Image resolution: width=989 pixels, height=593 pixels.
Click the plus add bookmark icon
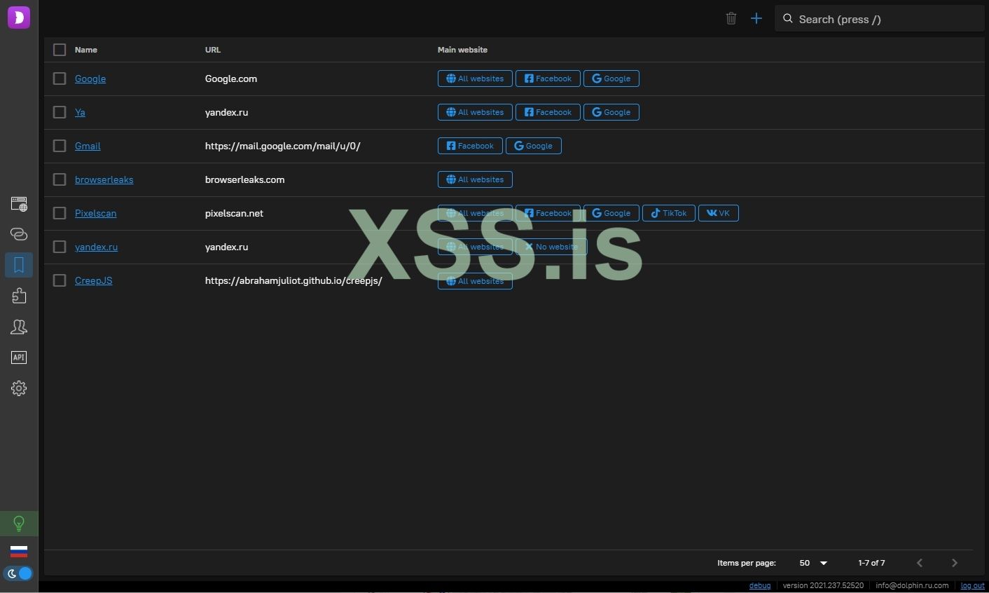click(x=756, y=18)
